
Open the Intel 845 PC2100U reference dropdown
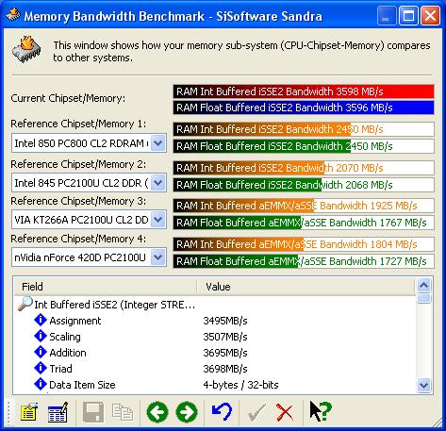coord(158,183)
